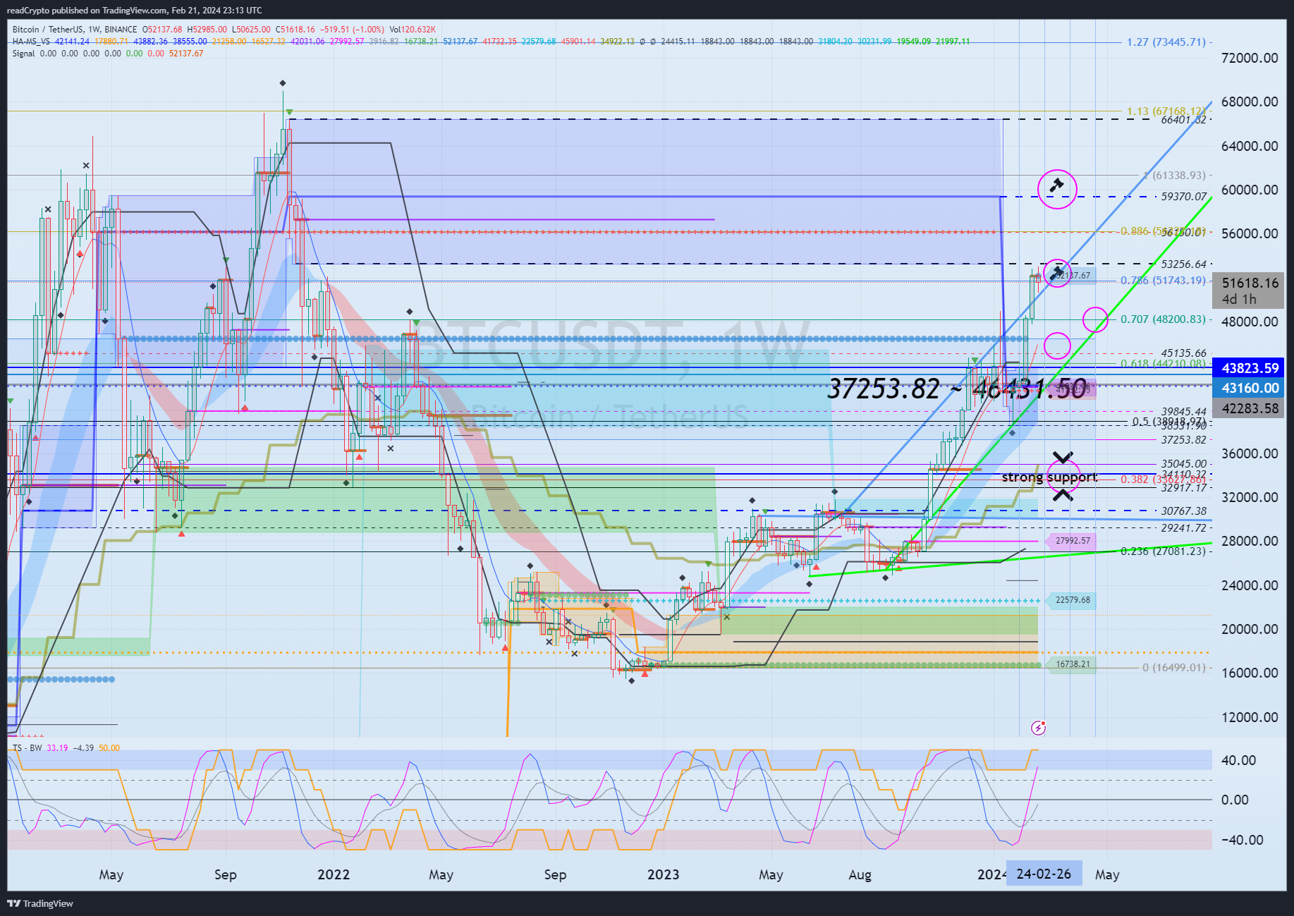Click the Aug label on the time axis
Image resolution: width=1294 pixels, height=916 pixels.
click(x=860, y=874)
